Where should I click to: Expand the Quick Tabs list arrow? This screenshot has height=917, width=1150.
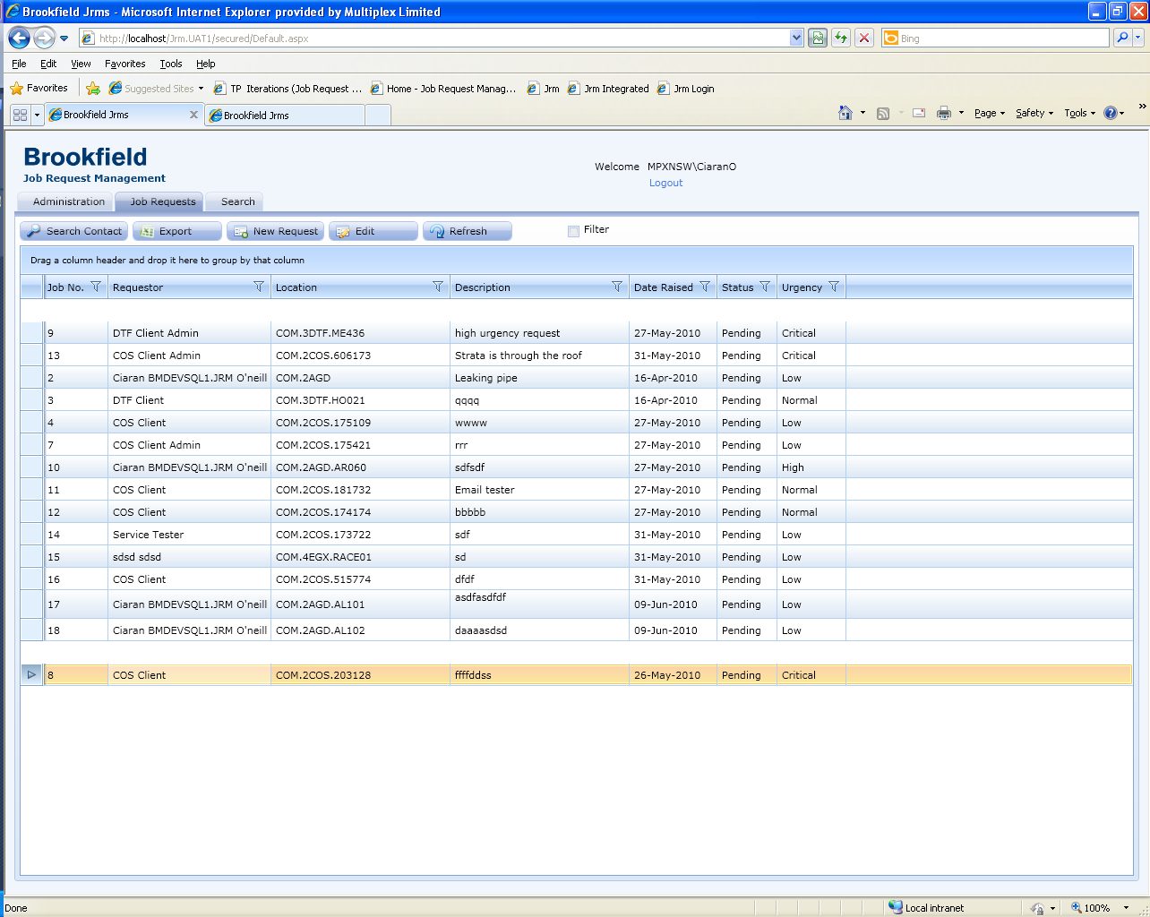pyautogui.click(x=37, y=115)
